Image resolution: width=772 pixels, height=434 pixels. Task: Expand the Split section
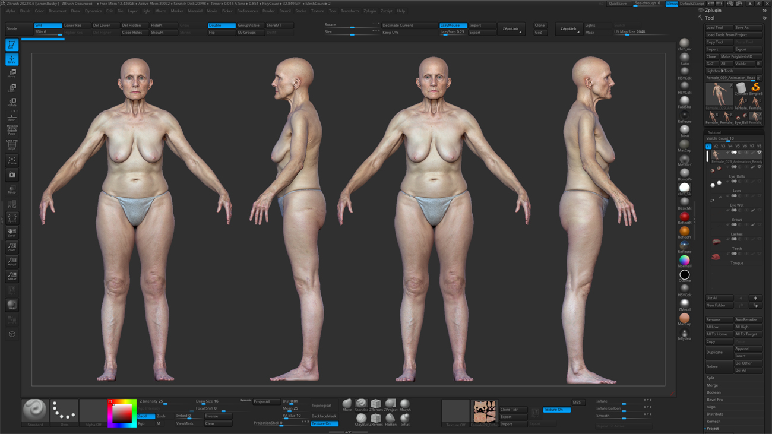click(711, 378)
